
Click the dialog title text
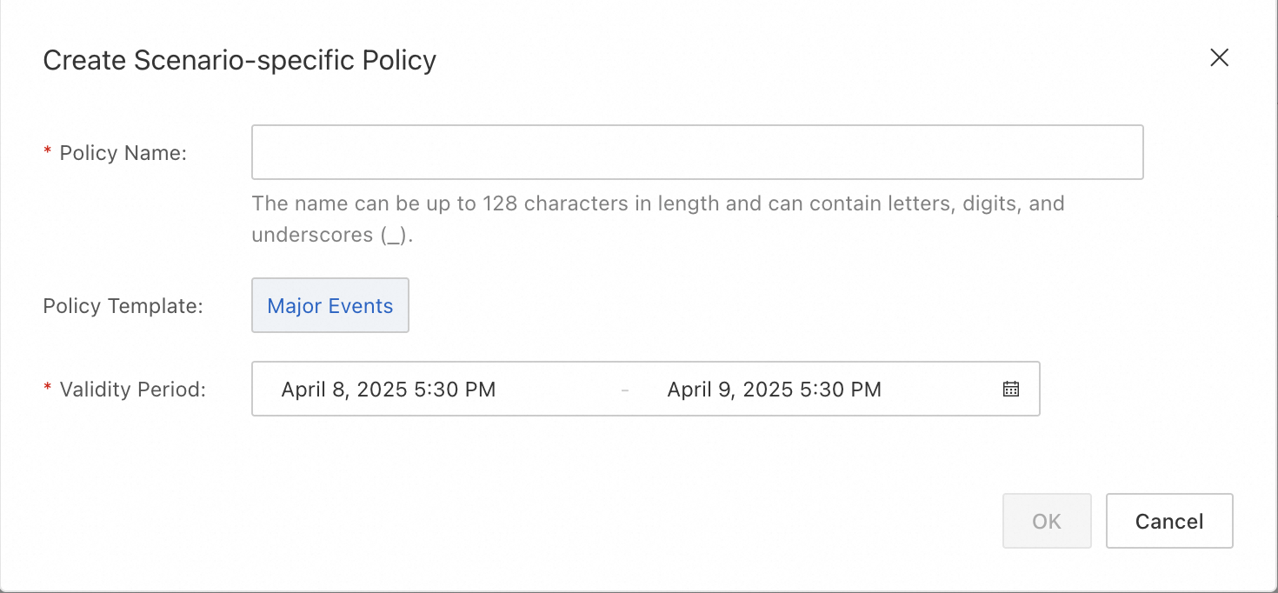[x=239, y=60]
